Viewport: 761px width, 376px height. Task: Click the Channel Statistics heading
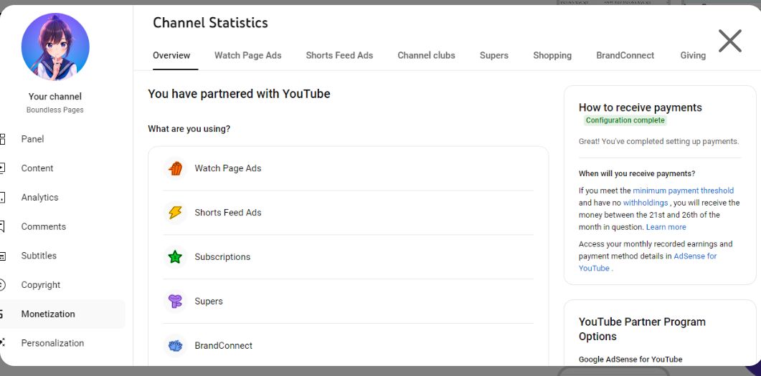pyautogui.click(x=210, y=23)
